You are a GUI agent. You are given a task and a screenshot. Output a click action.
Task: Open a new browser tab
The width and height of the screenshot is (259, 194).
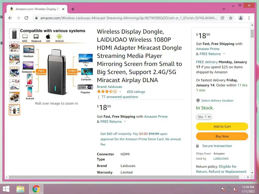[x=73, y=9]
